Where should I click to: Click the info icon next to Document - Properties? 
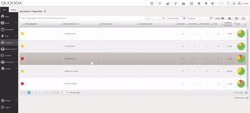[45, 11]
